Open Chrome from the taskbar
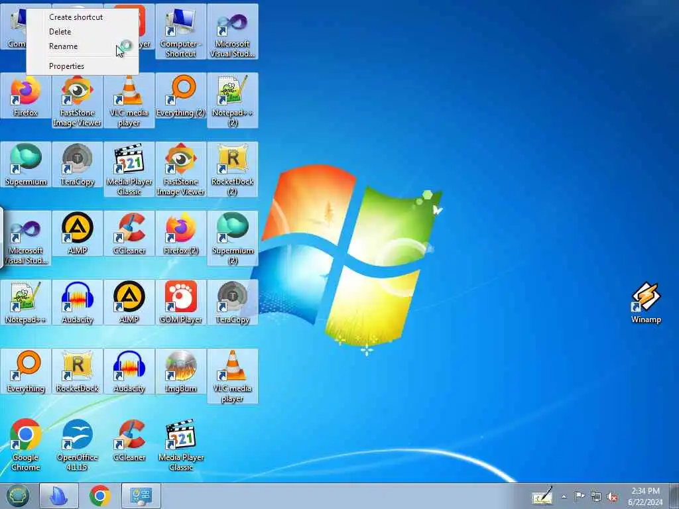Viewport: 679px width, 509px height. pos(100,496)
